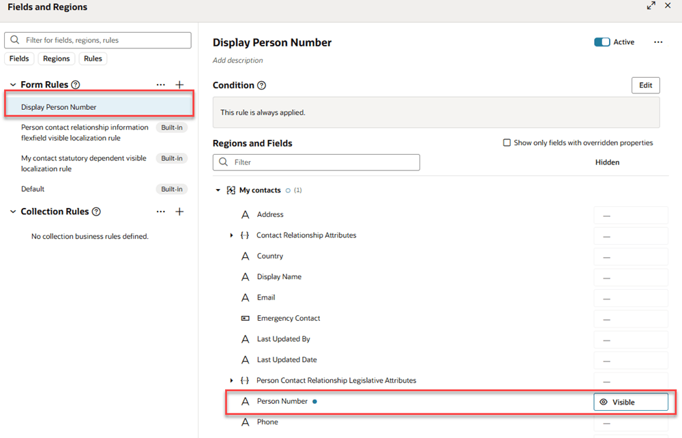Click in the Regions and Fields filter box
Screen dimensions: 682x438
click(x=316, y=162)
